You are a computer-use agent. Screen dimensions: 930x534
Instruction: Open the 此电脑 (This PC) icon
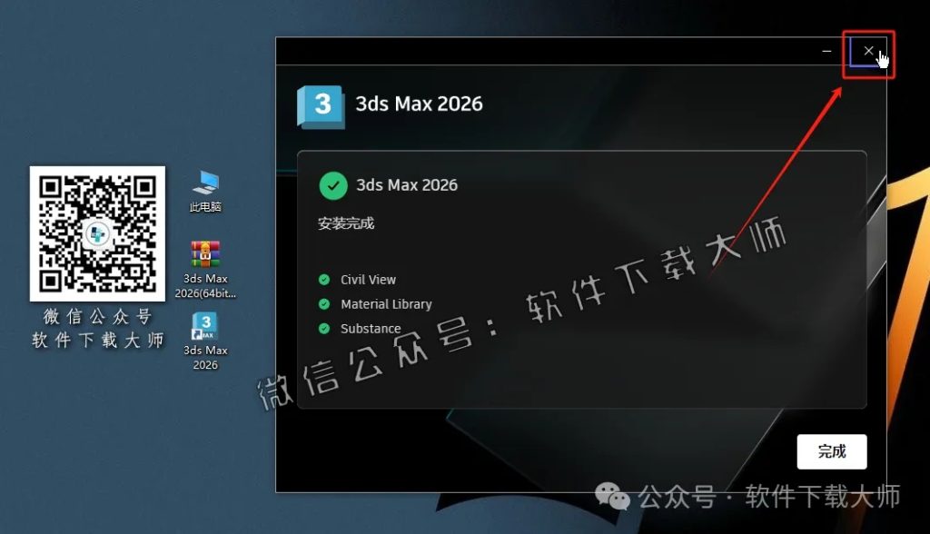point(203,186)
